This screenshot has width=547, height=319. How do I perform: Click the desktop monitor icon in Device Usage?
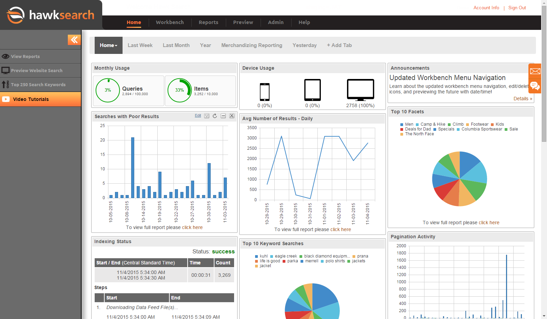tap(360, 89)
